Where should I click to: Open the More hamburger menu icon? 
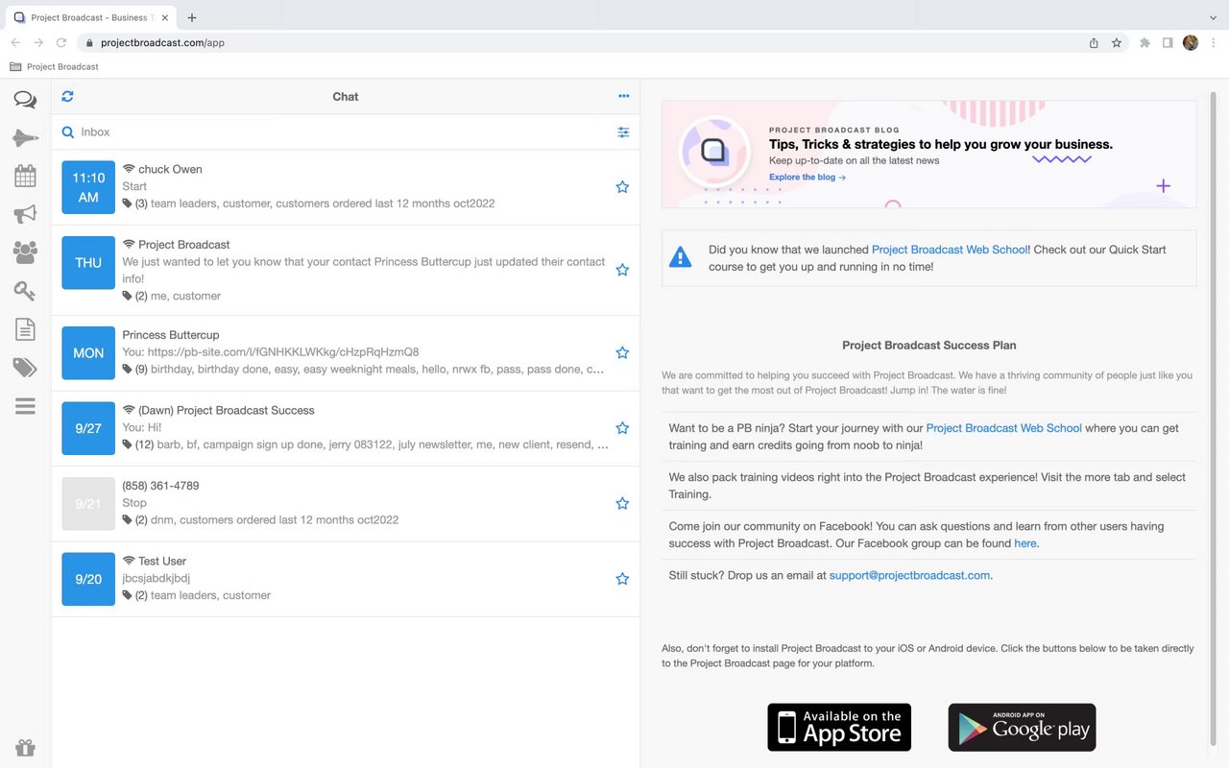click(x=25, y=406)
